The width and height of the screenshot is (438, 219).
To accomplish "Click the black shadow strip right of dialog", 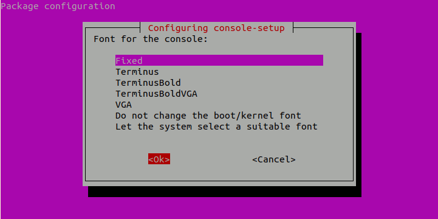I will [358, 109].
